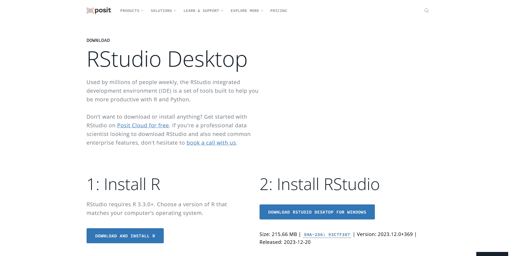Screen dimensions: 519x256
Task: Download RStudio Desktop for Windows
Action: [x=317, y=212]
